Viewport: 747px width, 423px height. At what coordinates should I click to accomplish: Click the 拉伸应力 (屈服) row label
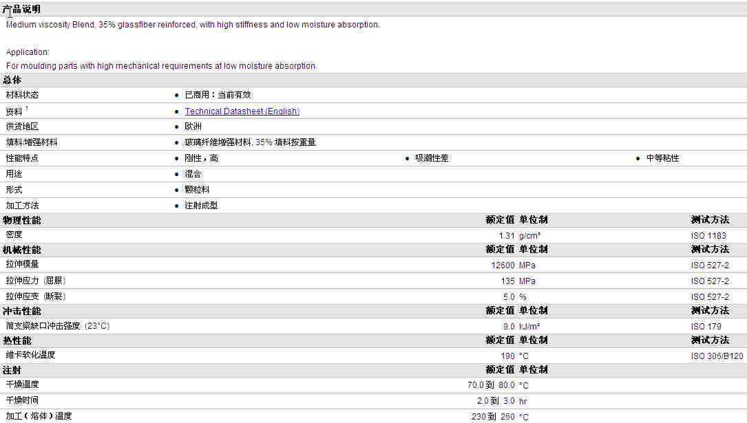click(36, 281)
